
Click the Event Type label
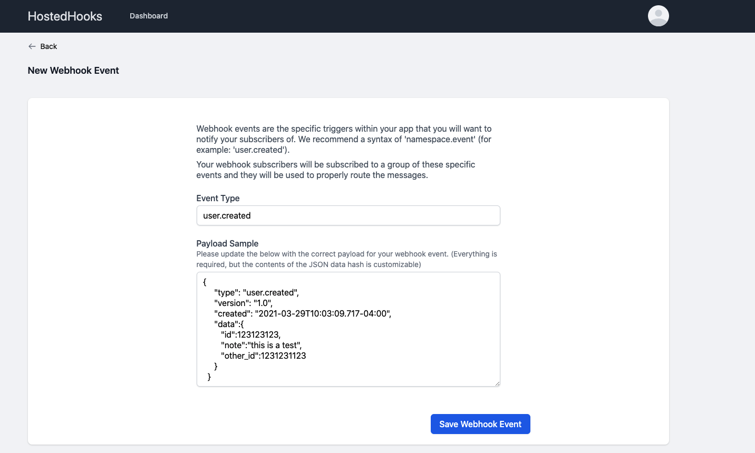(218, 198)
